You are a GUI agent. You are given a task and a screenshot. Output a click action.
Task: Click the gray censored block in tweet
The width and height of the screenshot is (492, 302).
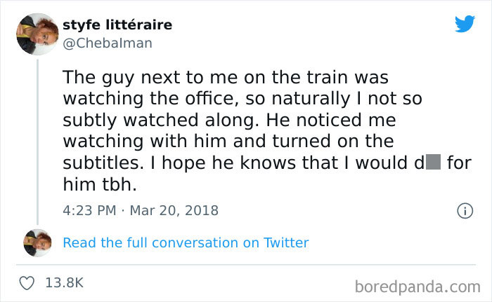pos(433,163)
